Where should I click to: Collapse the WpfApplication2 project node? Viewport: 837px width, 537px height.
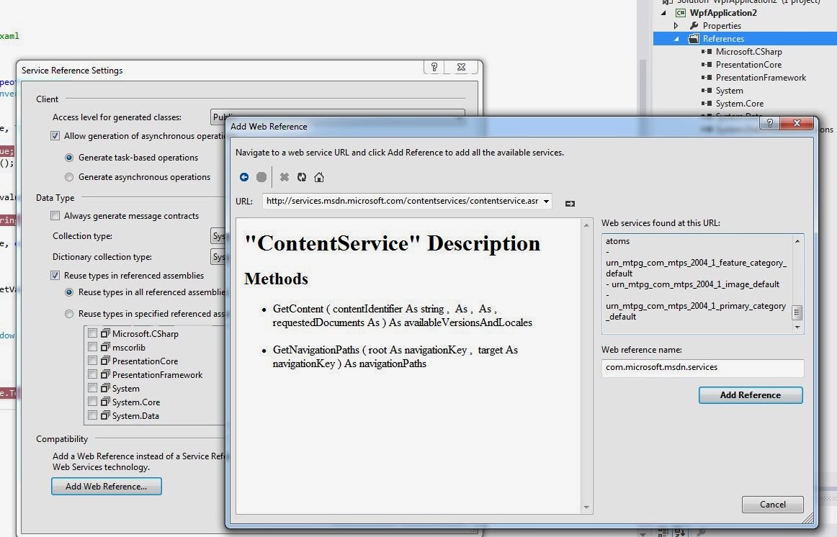[x=663, y=13]
